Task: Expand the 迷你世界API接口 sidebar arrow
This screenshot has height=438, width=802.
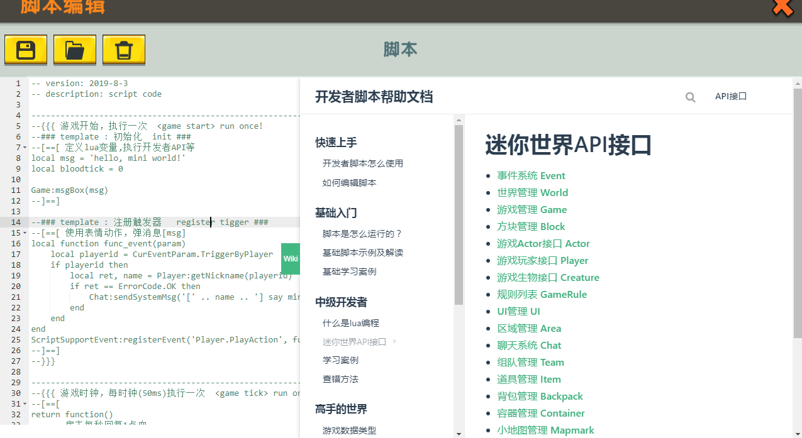Action: [x=395, y=341]
